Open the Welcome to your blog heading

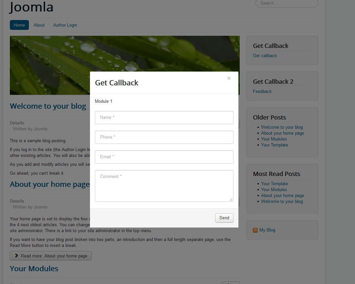(48, 106)
